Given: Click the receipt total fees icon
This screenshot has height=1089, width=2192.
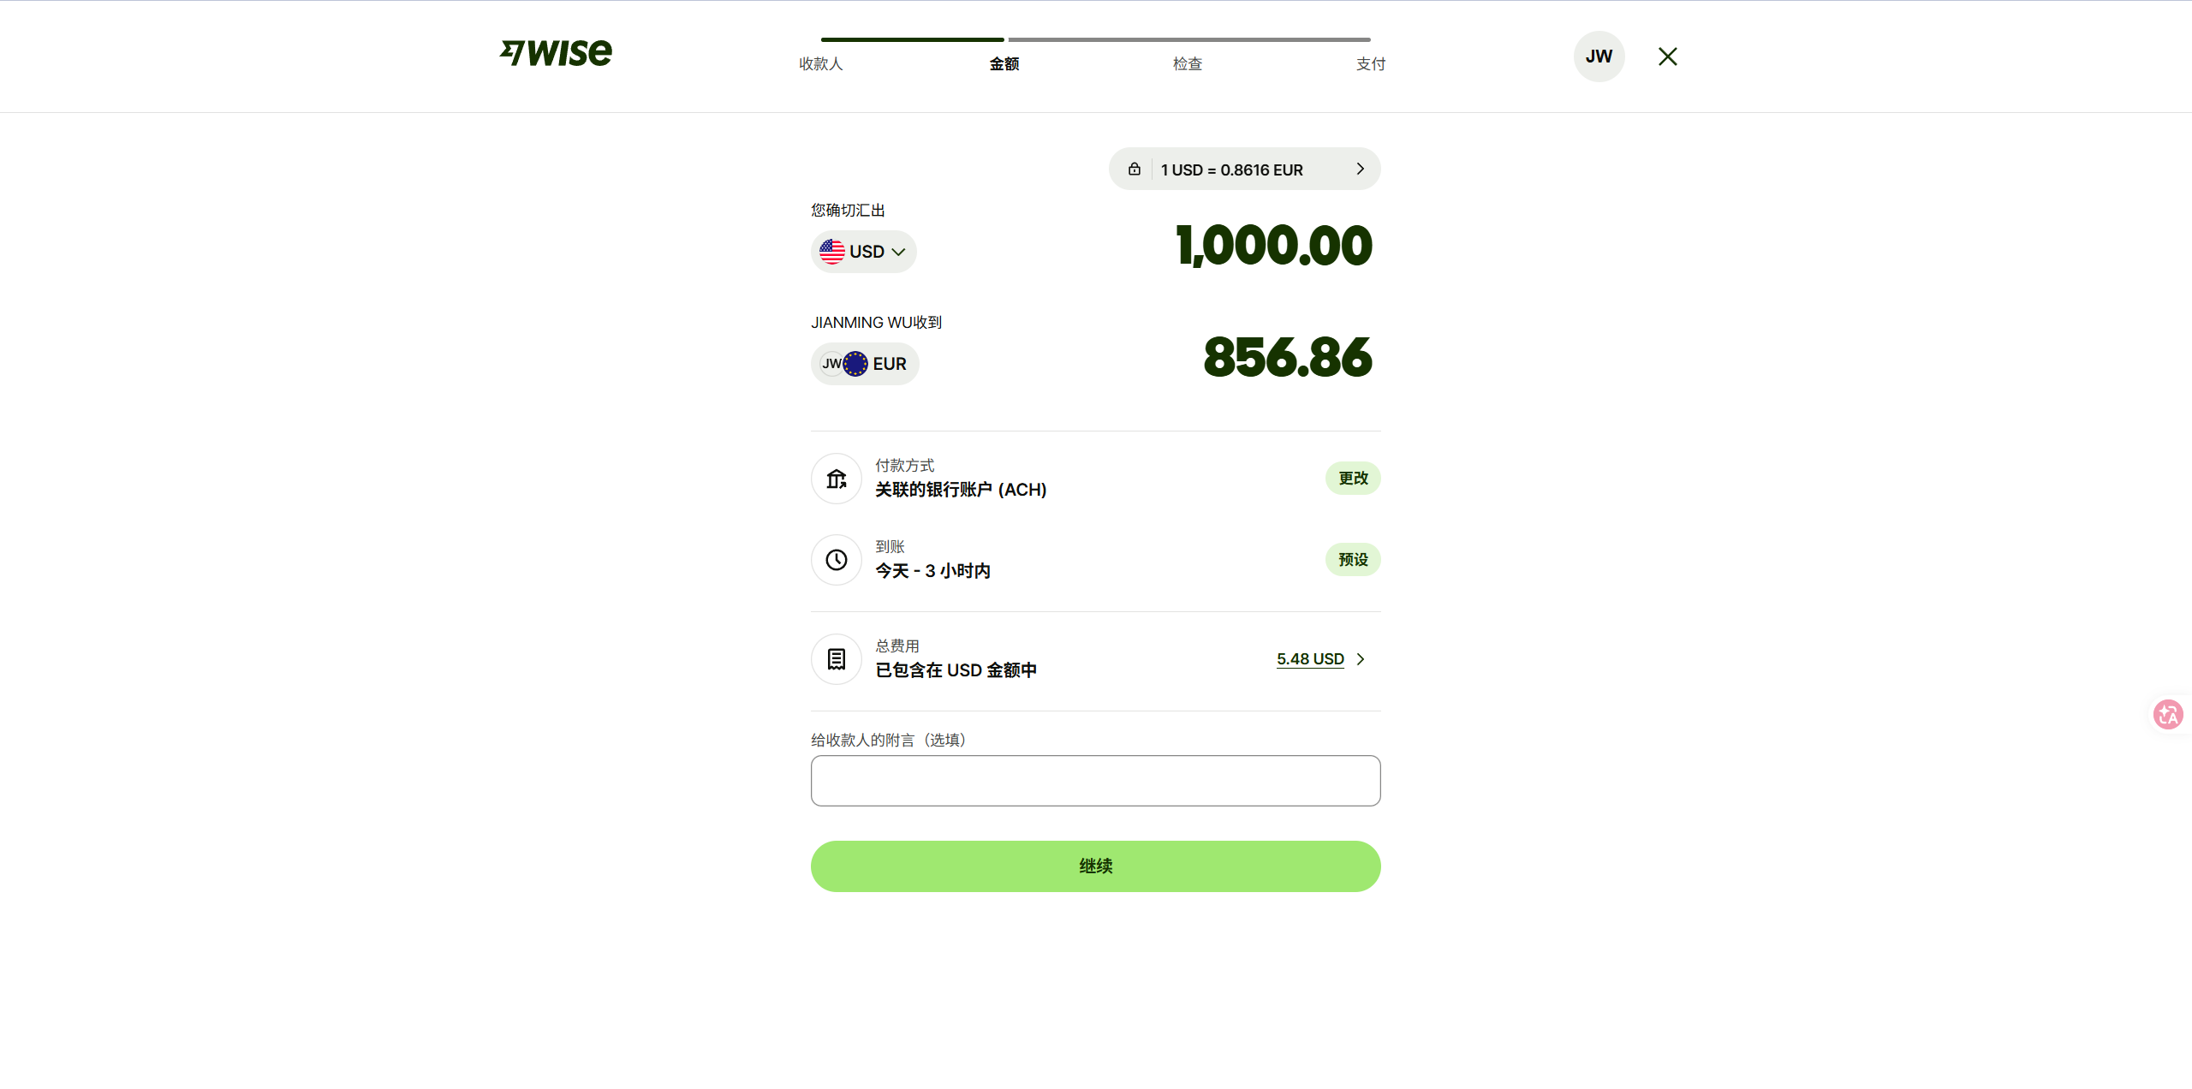Looking at the screenshot, I should (837, 659).
